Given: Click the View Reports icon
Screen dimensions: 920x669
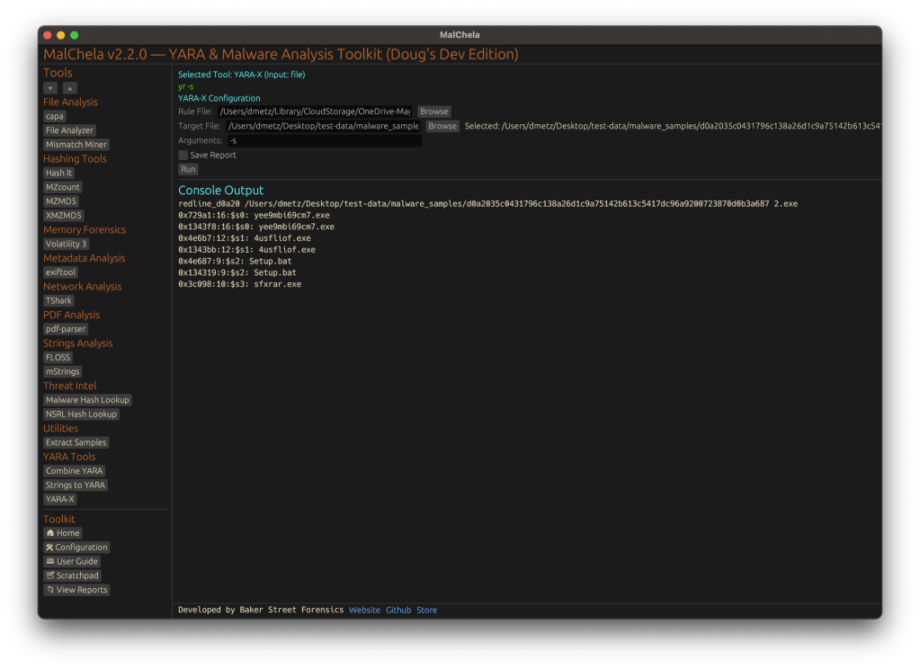Looking at the screenshot, I should click(50, 590).
